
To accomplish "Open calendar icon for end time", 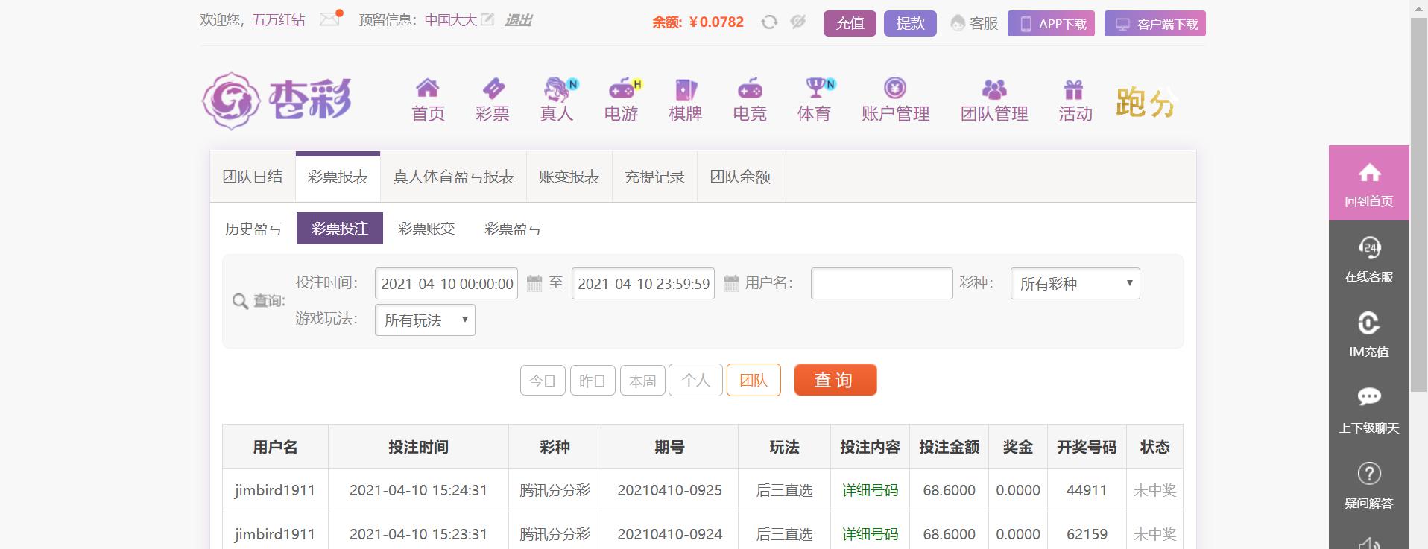I will click(x=731, y=283).
